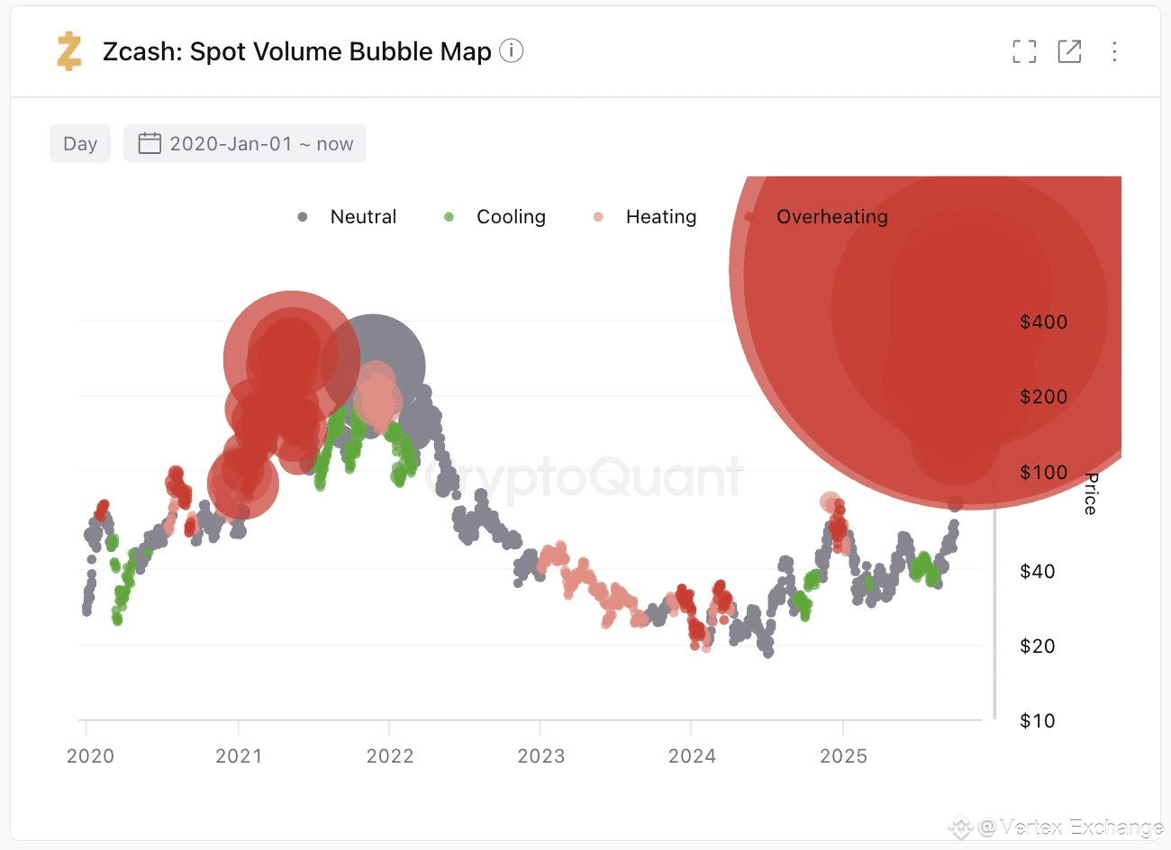
Task: Click the grey Neutral legend dot
Action: click(x=303, y=217)
